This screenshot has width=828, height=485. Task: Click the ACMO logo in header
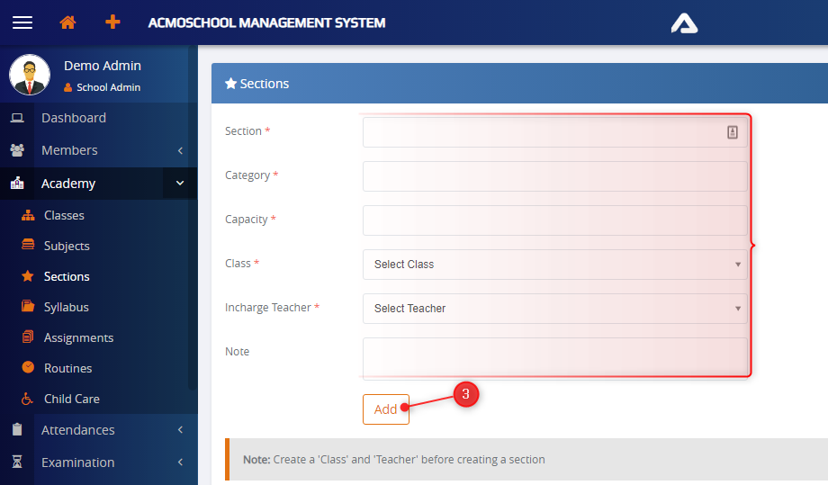[684, 22]
